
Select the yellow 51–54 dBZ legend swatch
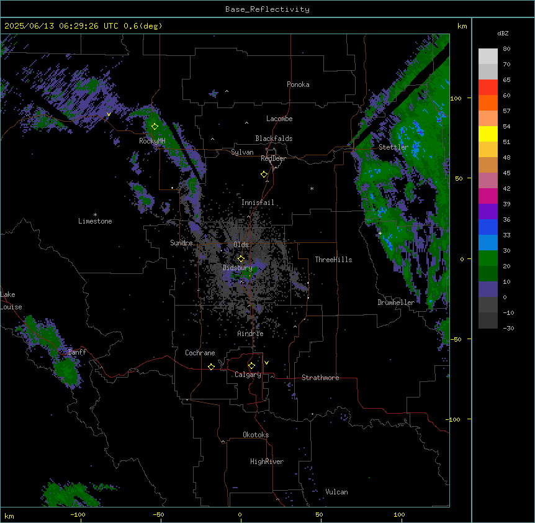[488, 134]
